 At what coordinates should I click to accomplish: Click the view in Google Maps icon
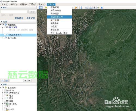(98, 8)
